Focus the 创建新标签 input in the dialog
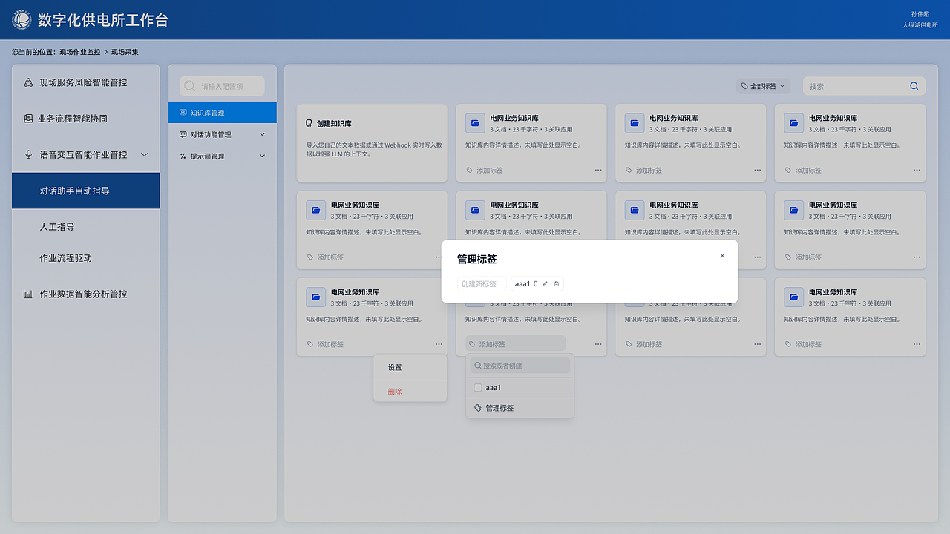Screen dimensions: 950x534 482,284
